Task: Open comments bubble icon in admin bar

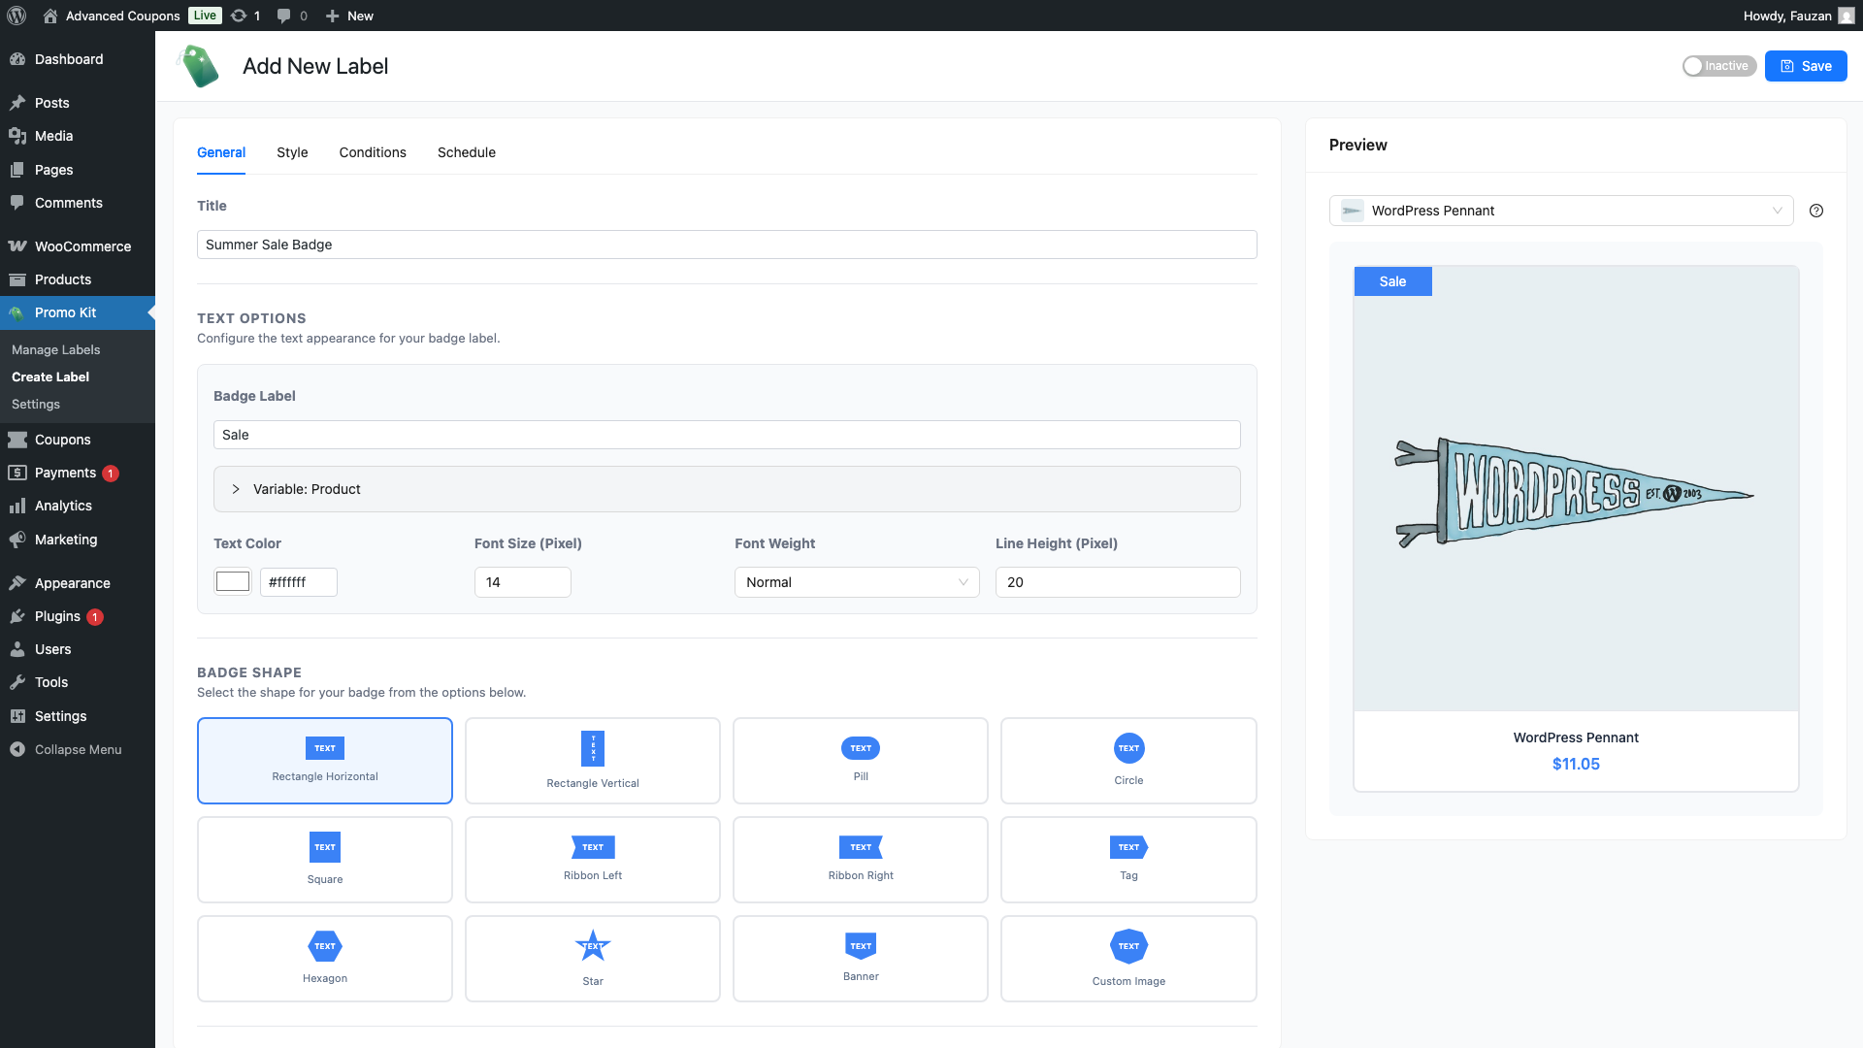Action: coord(283,16)
